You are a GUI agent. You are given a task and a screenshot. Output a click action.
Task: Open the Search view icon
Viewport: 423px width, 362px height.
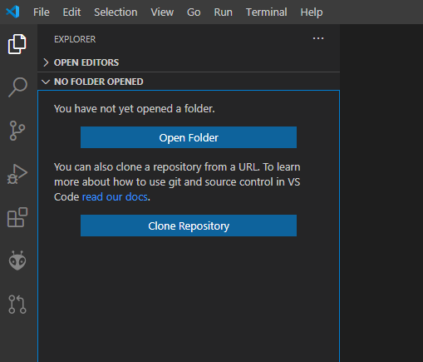click(x=17, y=87)
